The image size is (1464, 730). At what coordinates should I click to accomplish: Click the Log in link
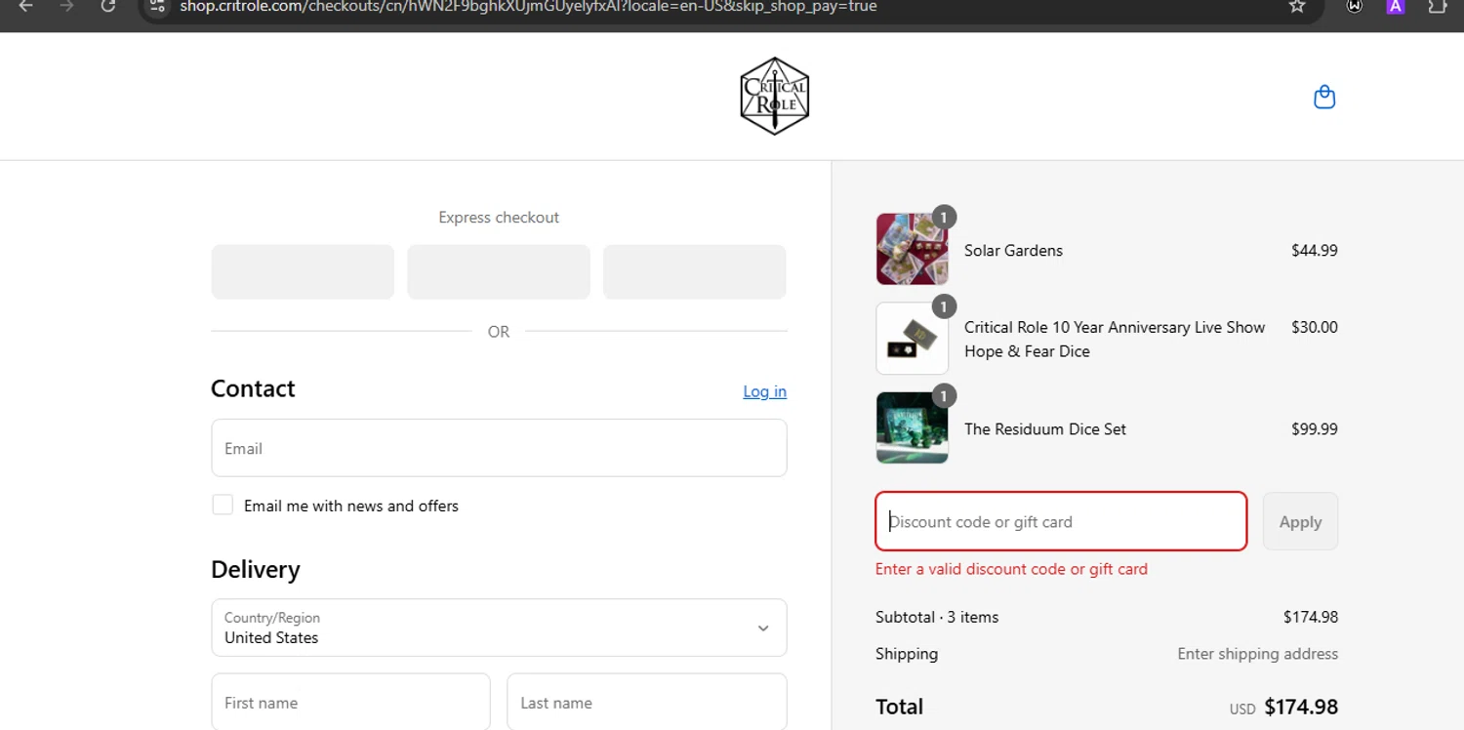click(764, 391)
